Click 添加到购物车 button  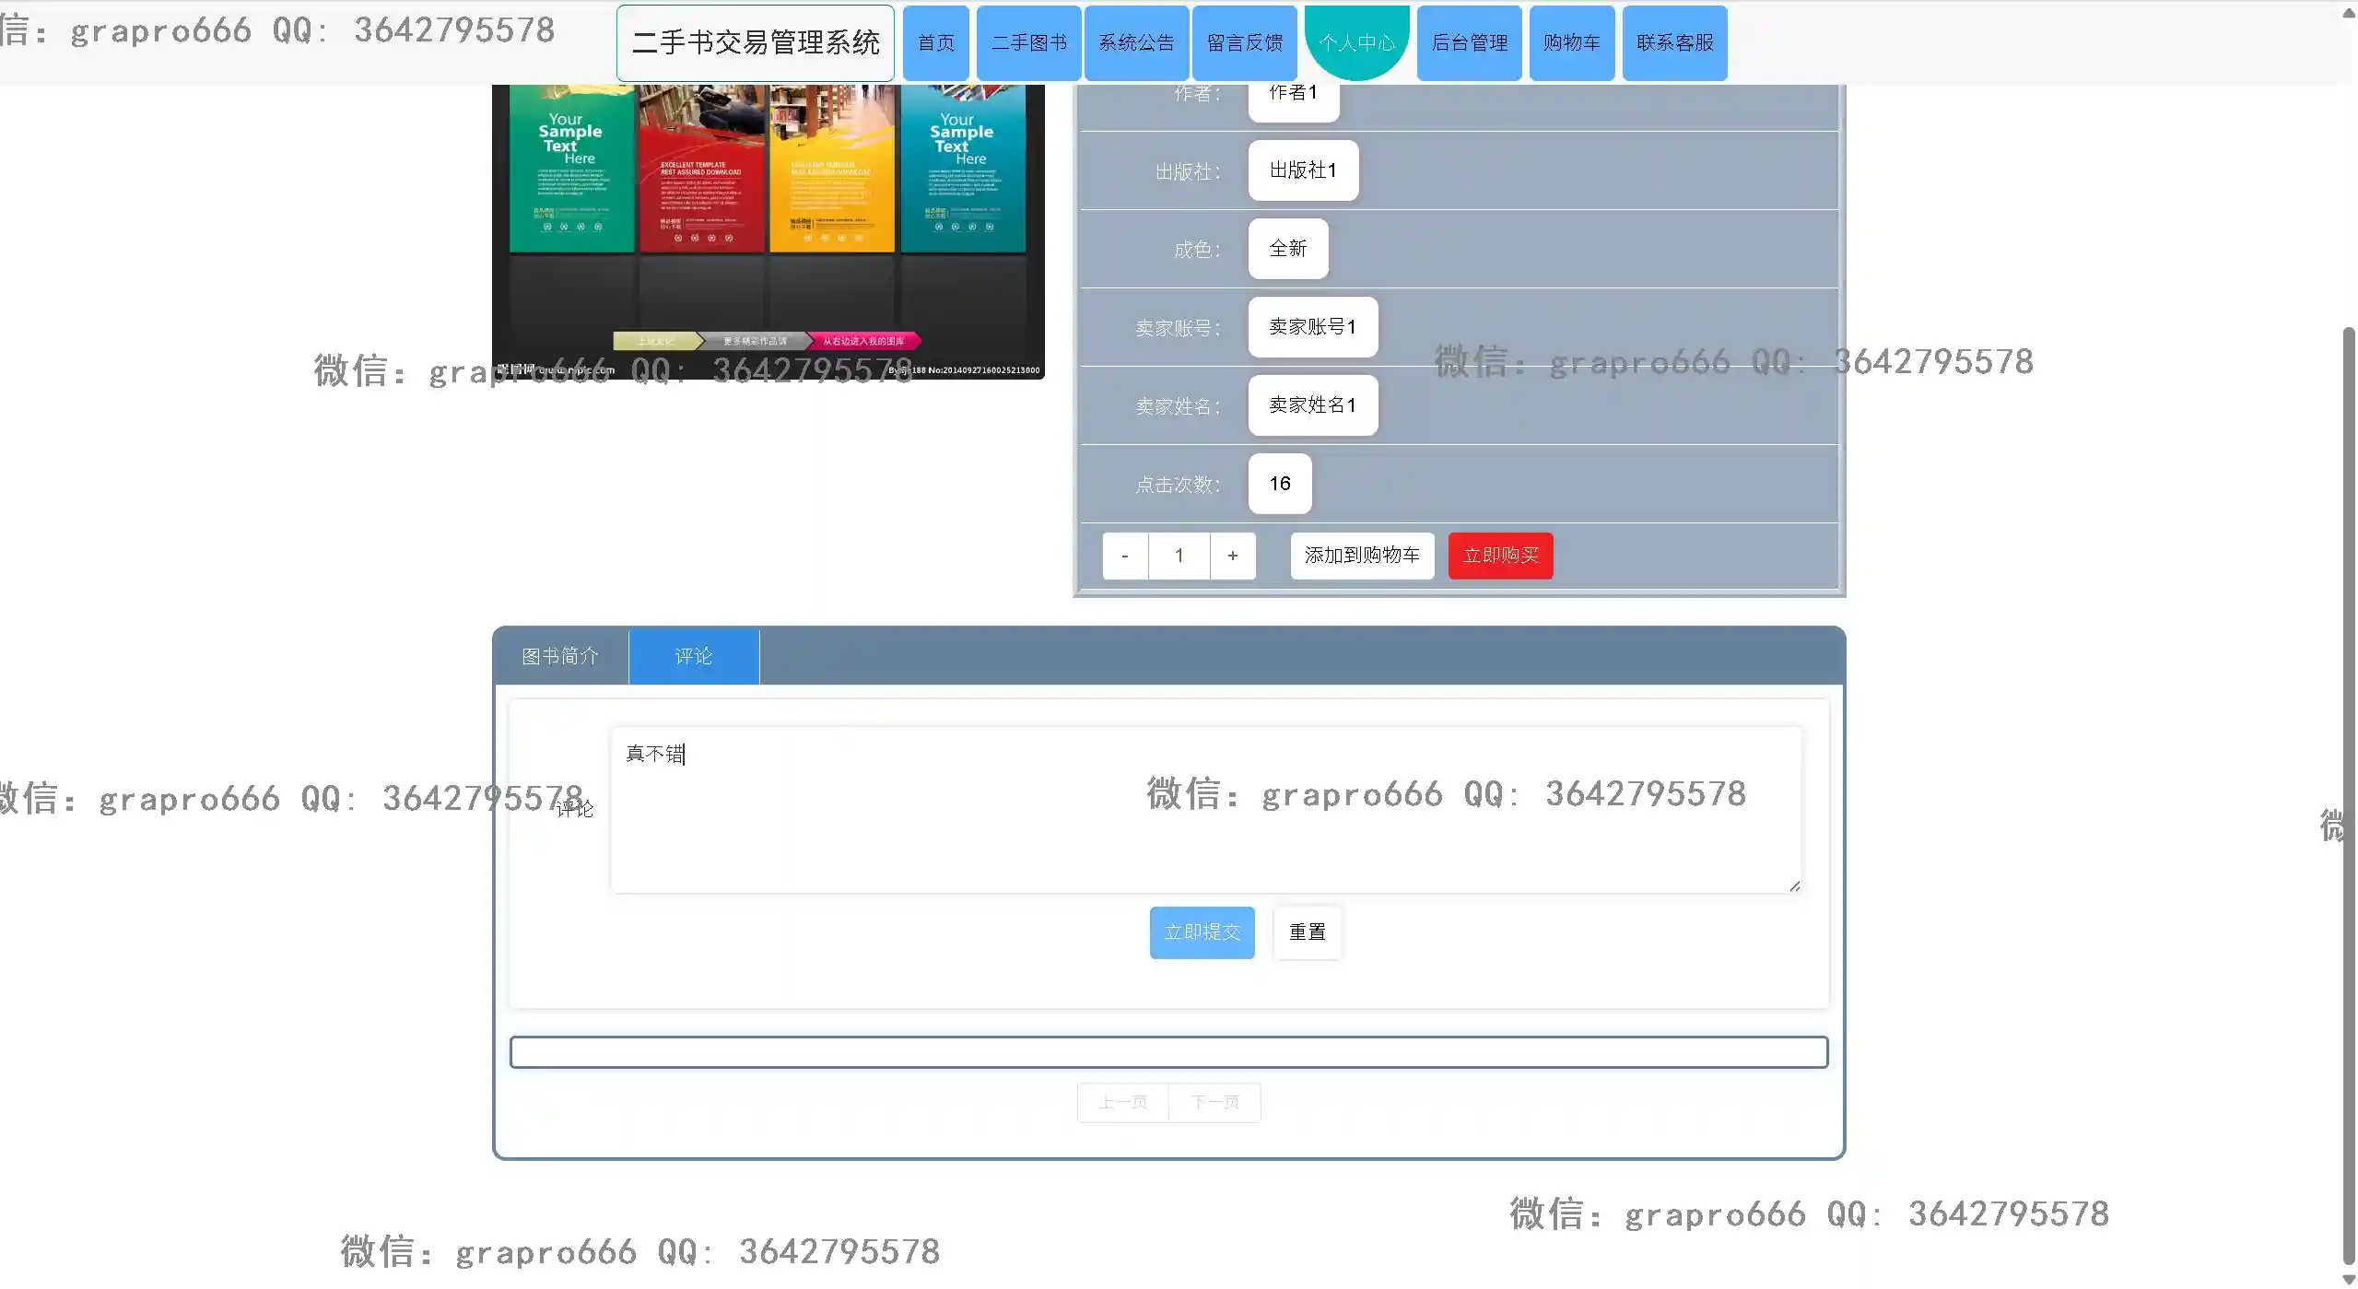(x=1361, y=556)
